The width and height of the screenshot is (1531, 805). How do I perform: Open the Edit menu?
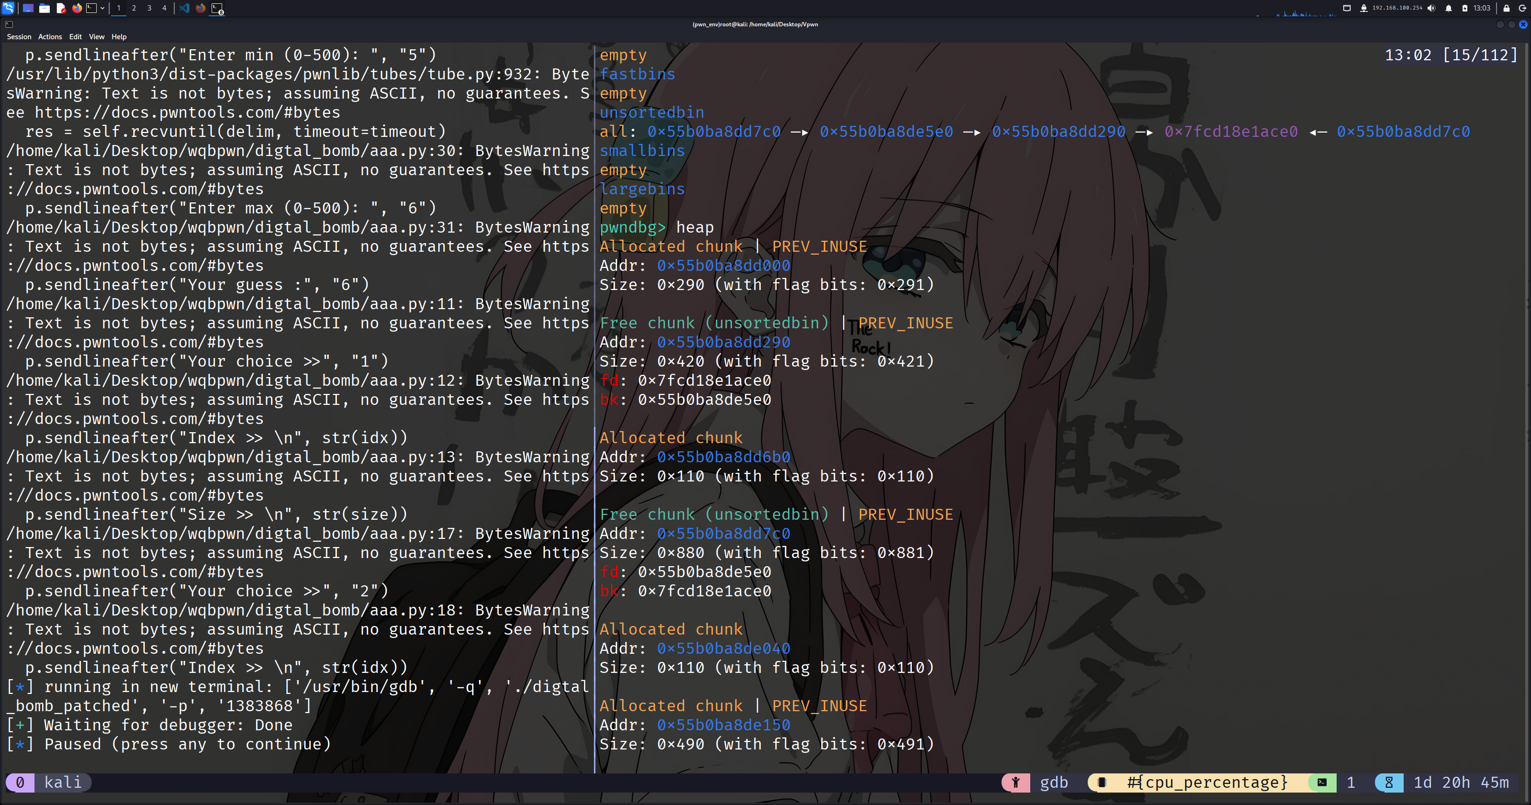click(x=76, y=37)
